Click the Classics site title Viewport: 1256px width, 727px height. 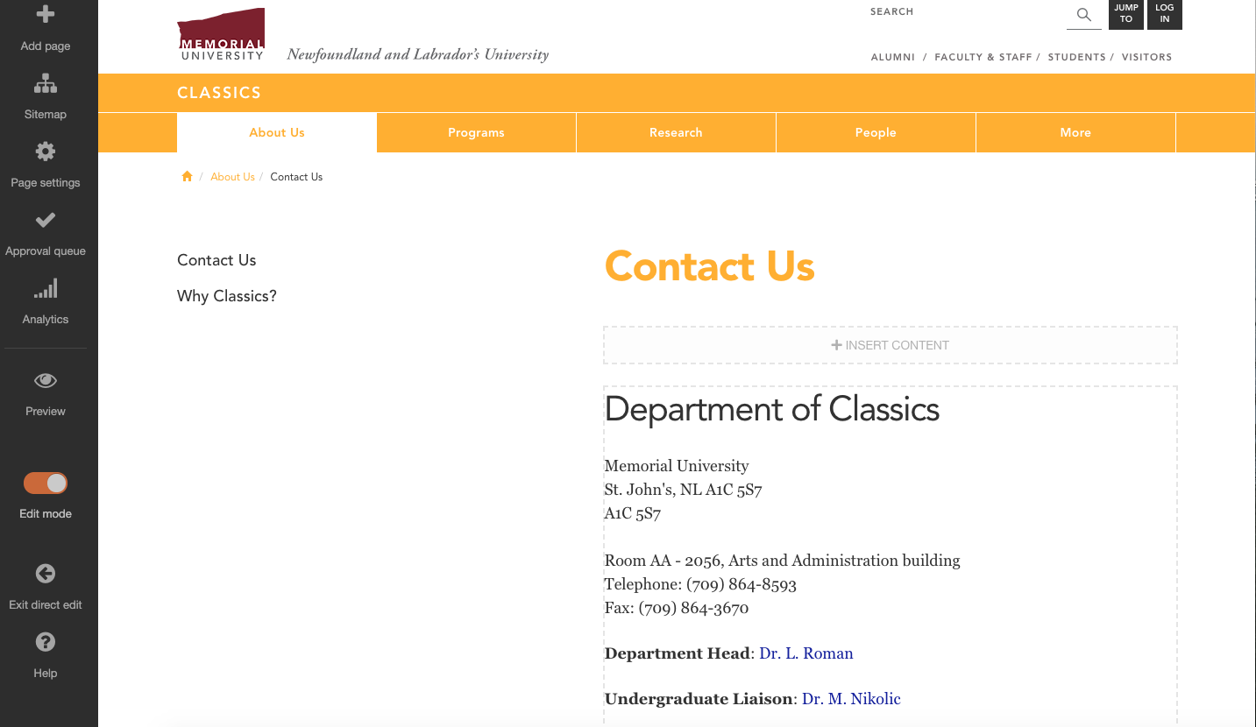[x=219, y=93]
